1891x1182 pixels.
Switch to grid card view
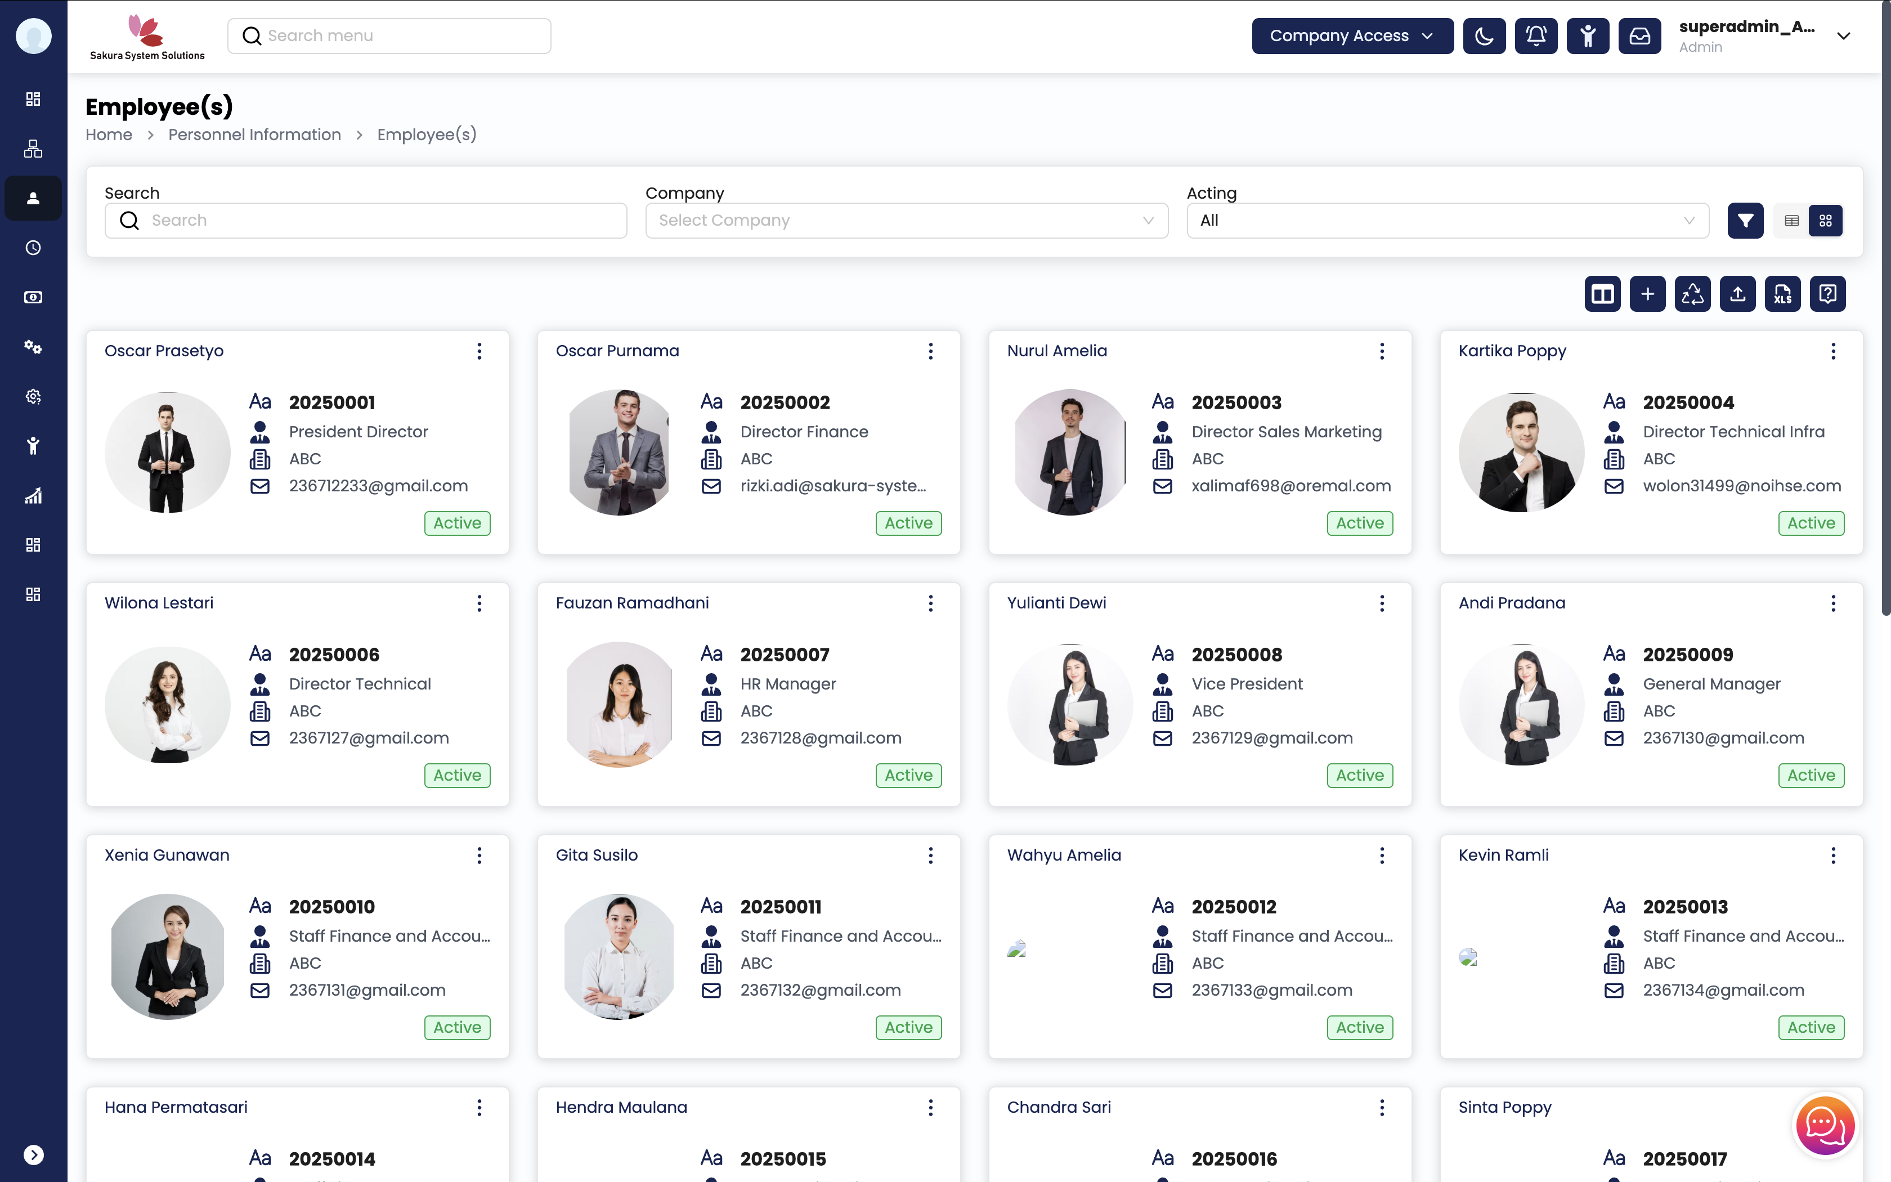[1825, 221]
